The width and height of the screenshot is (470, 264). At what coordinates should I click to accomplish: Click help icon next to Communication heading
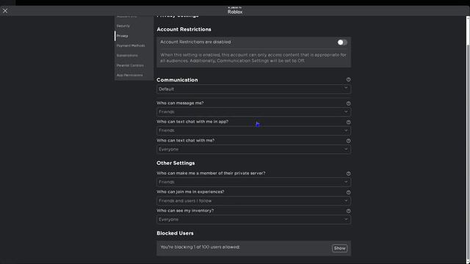click(x=348, y=80)
